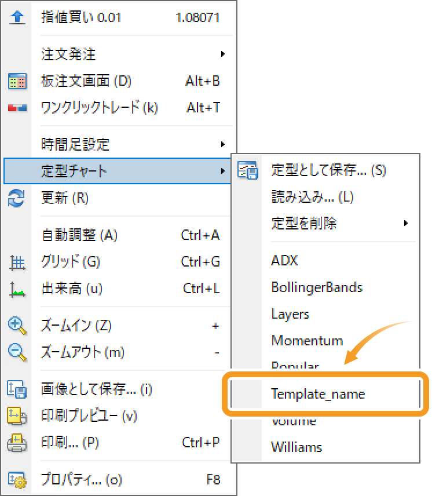Expand arrow beside 時間足設定
The height and width of the screenshot is (496, 432).
pos(223,144)
